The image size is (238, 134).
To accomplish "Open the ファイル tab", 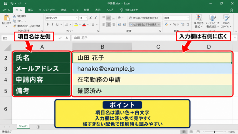I will (6, 10).
